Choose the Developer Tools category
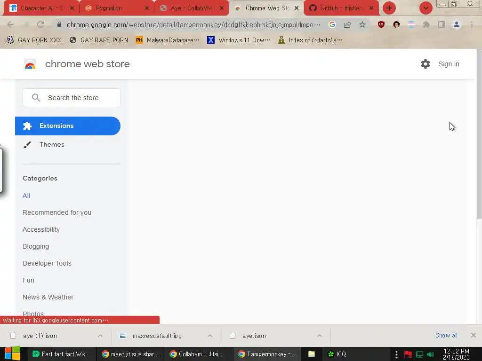The image size is (482, 361). tap(47, 263)
